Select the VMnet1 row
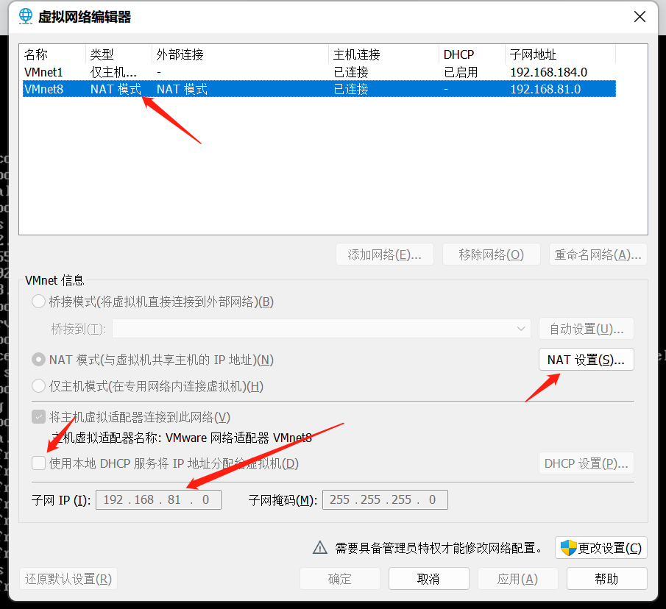This screenshot has height=609, width=666. (x=319, y=72)
